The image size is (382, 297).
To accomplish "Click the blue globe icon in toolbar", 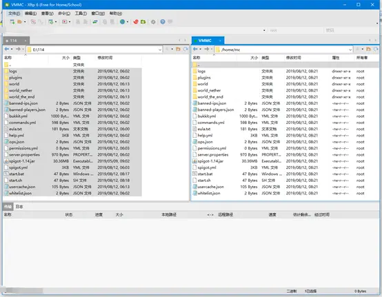I will [122, 22].
